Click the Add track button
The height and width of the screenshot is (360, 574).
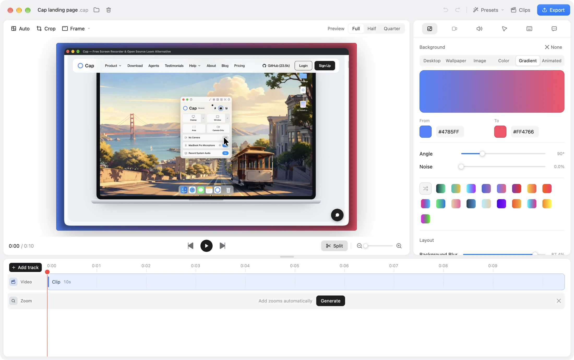point(25,267)
